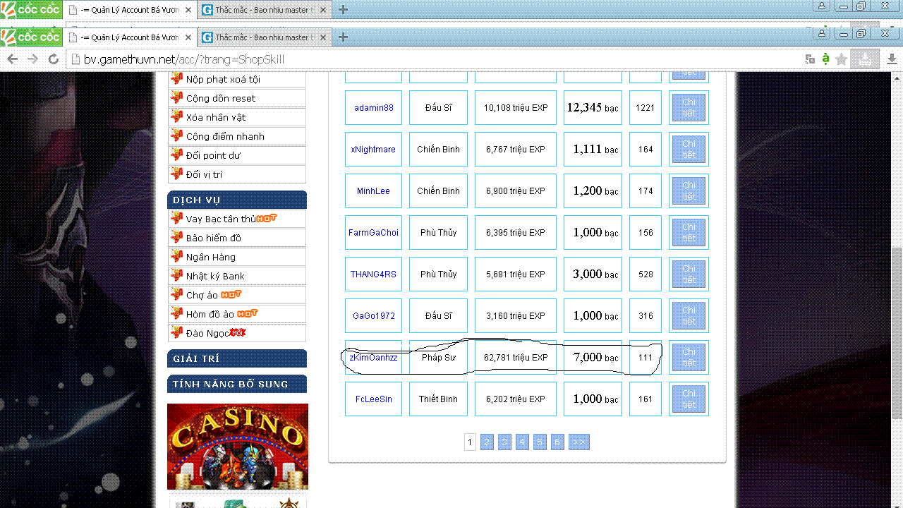Click 'Chi tiết' button for xNightmare
903x508 pixels.
coord(689,150)
